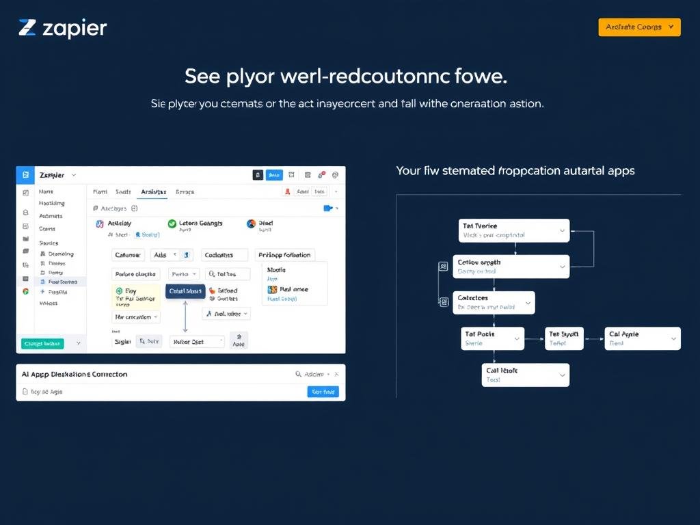Select the Google icon in the left sidebar
This screenshot has height=525, width=700.
pyautogui.click(x=26, y=291)
